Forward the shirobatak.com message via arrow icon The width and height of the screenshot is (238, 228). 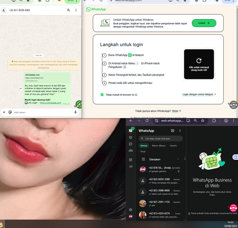tap(20, 89)
